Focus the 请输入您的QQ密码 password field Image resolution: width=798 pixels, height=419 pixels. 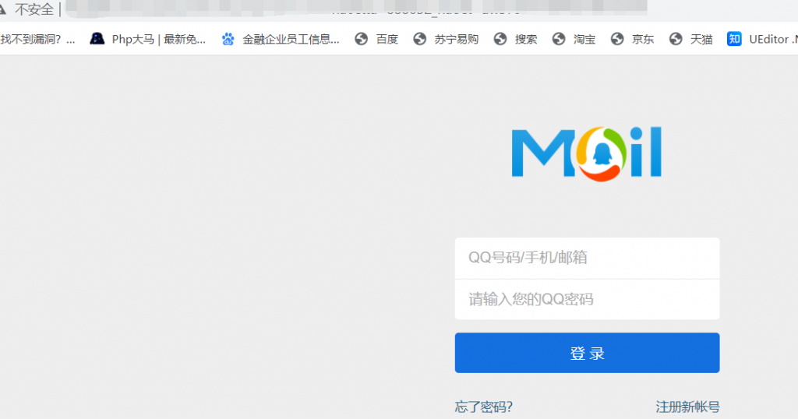[588, 300]
